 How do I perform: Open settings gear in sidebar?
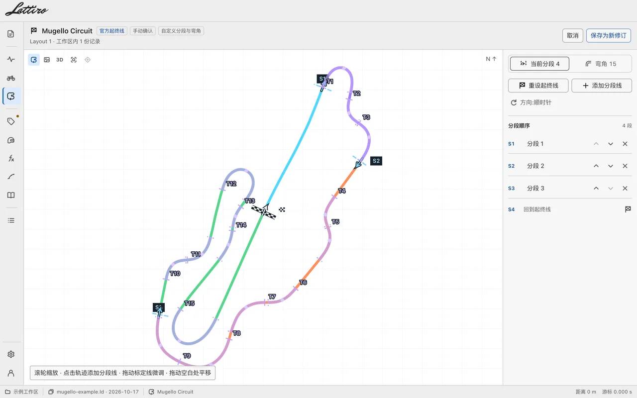tap(11, 354)
